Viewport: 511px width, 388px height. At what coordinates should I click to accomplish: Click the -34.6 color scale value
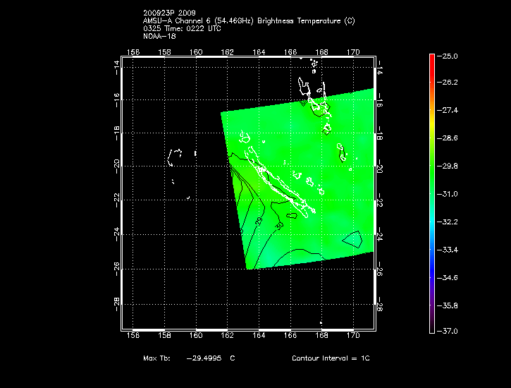pyautogui.click(x=450, y=278)
